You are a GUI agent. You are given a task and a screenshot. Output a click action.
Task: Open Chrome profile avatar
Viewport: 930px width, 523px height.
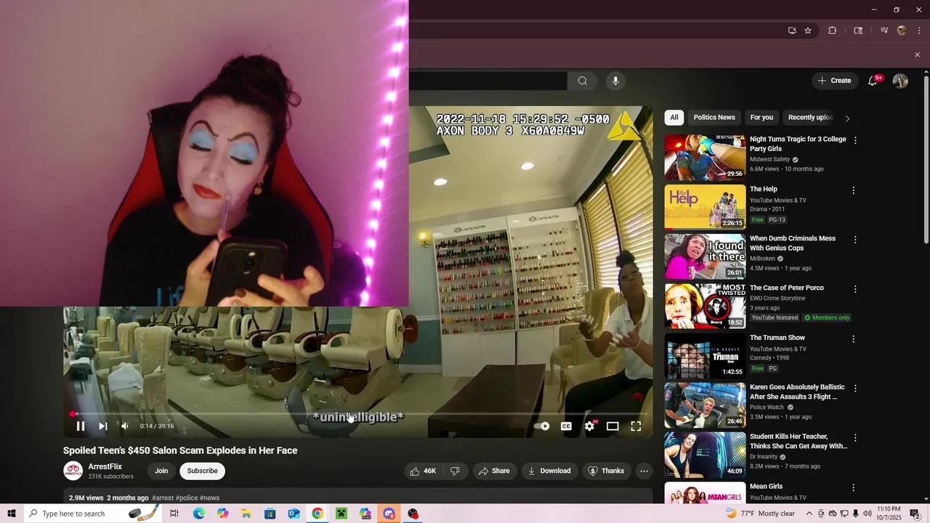(x=902, y=31)
